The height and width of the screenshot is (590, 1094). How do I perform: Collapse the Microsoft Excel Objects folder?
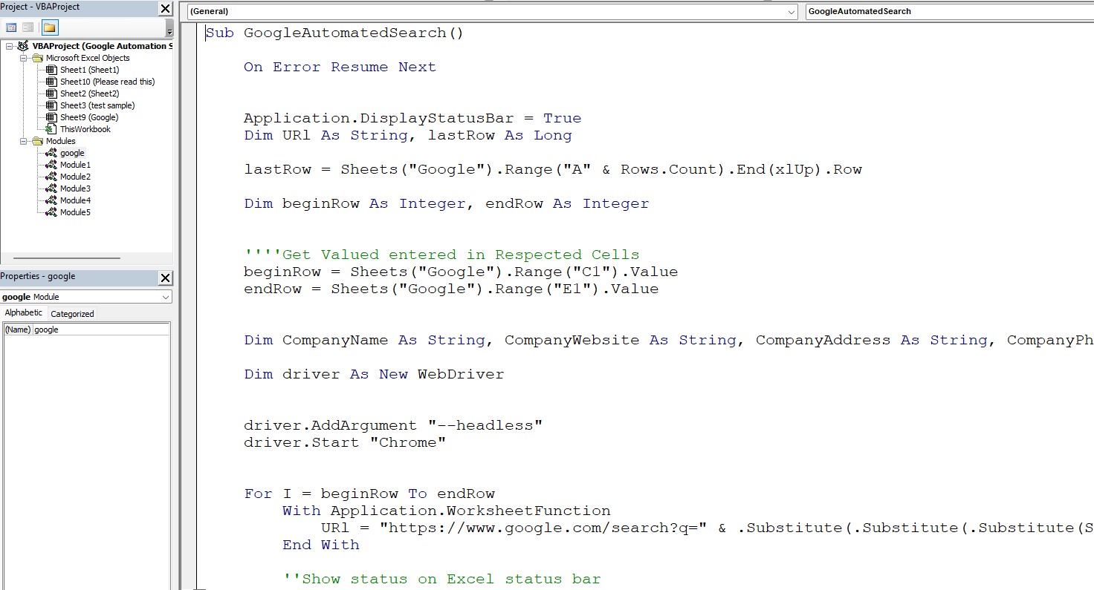(22, 58)
